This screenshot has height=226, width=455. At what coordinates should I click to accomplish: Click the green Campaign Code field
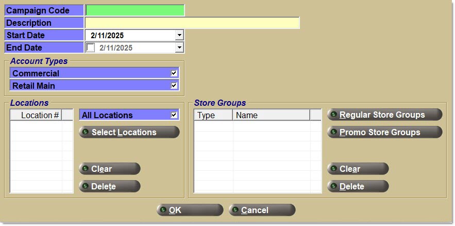(x=134, y=10)
